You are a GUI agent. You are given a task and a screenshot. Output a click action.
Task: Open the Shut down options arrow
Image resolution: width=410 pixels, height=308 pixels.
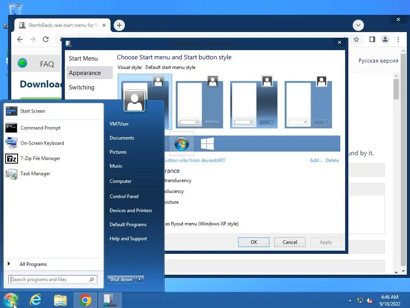point(140,280)
